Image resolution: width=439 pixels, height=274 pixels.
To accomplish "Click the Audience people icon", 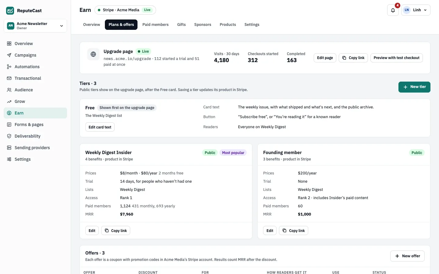I will coord(9,90).
